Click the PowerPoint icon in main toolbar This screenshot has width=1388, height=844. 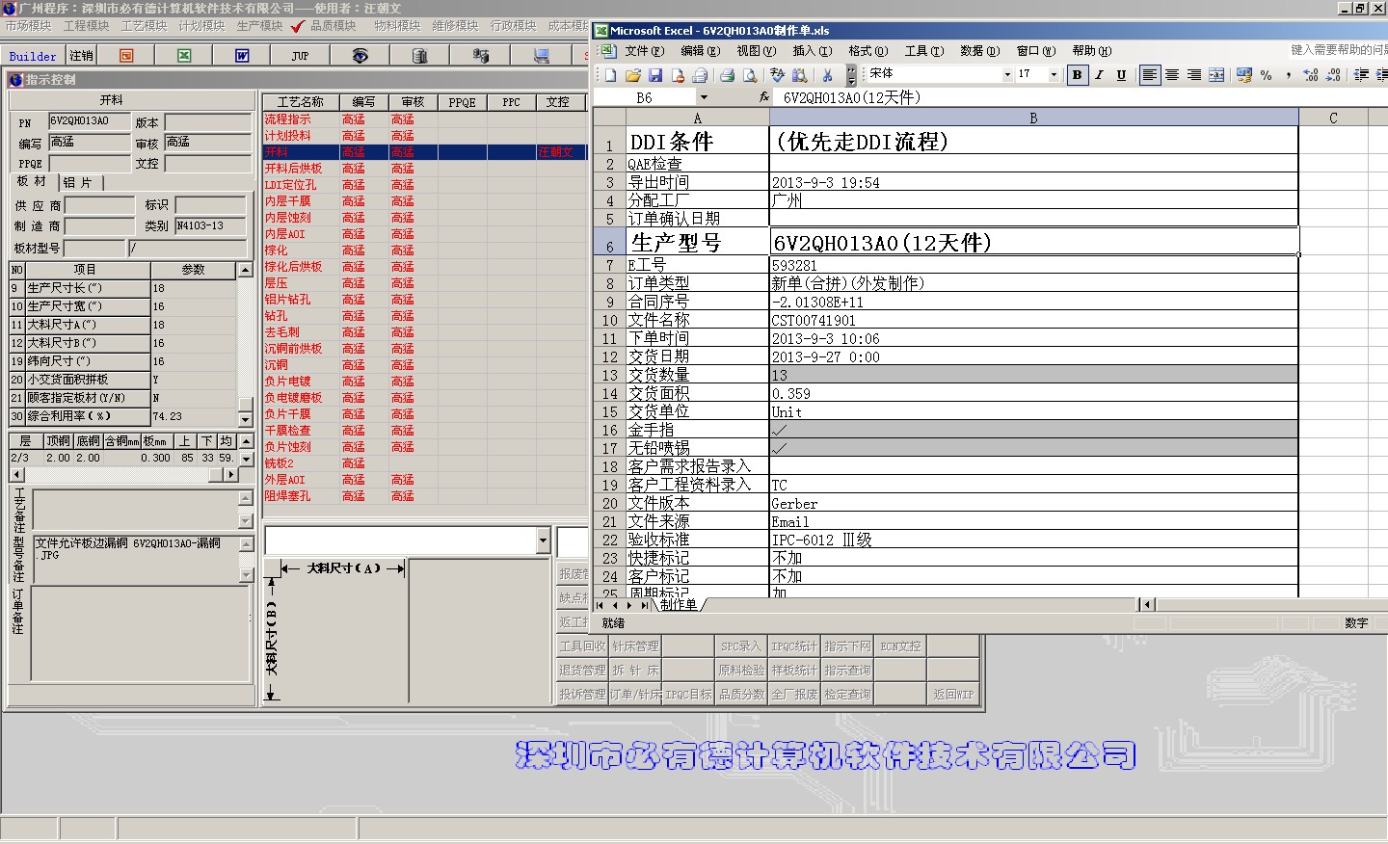pyautogui.click(x=126, y=56)
